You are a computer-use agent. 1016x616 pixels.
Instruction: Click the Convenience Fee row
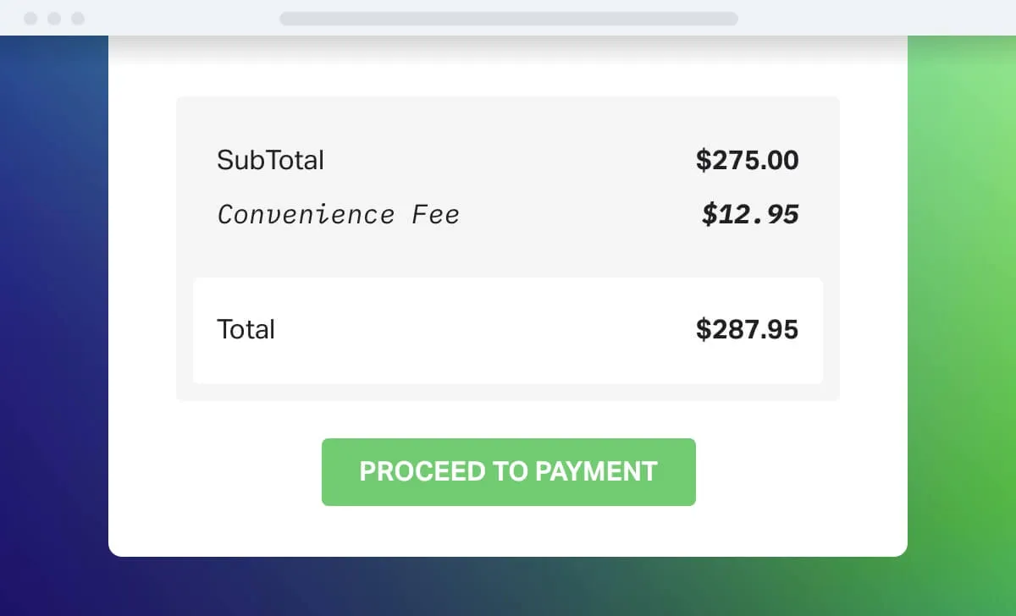pos(508,214)
